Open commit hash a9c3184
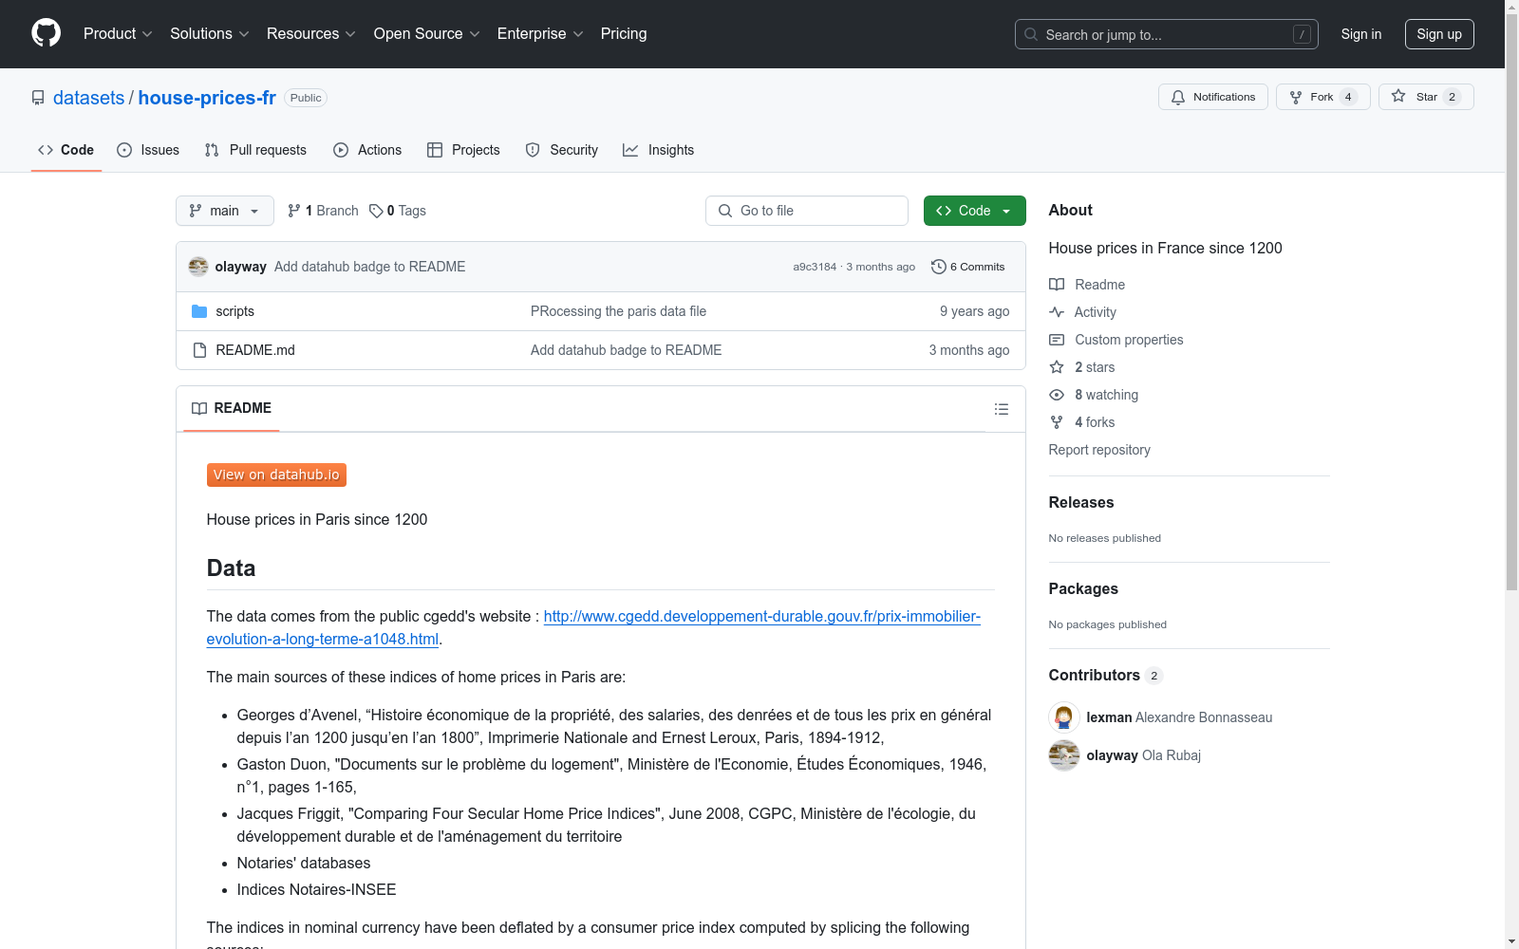Viewport: 1519px width, 949px height. (x=815, y=267)
